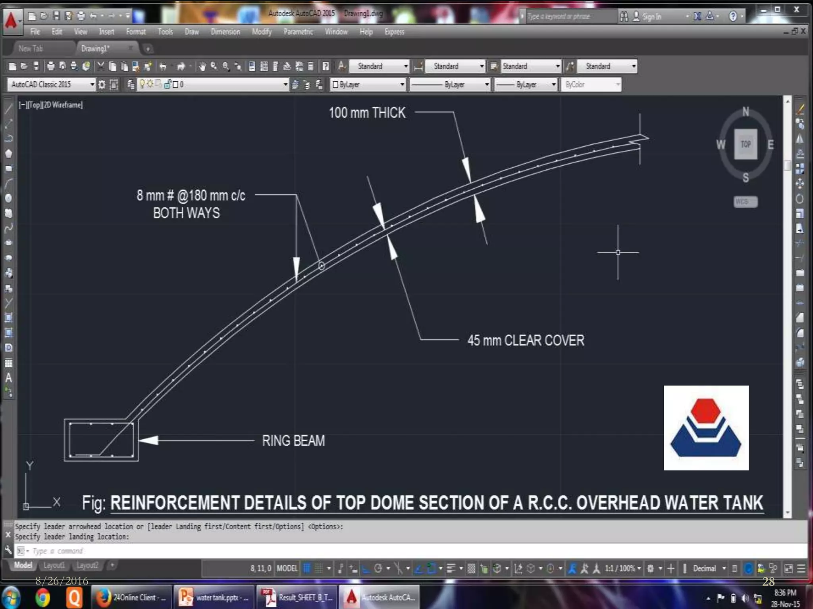Toggle the drawing grid display
The height and width of the screenshot is (609, 813).
[x=307, y=569]
